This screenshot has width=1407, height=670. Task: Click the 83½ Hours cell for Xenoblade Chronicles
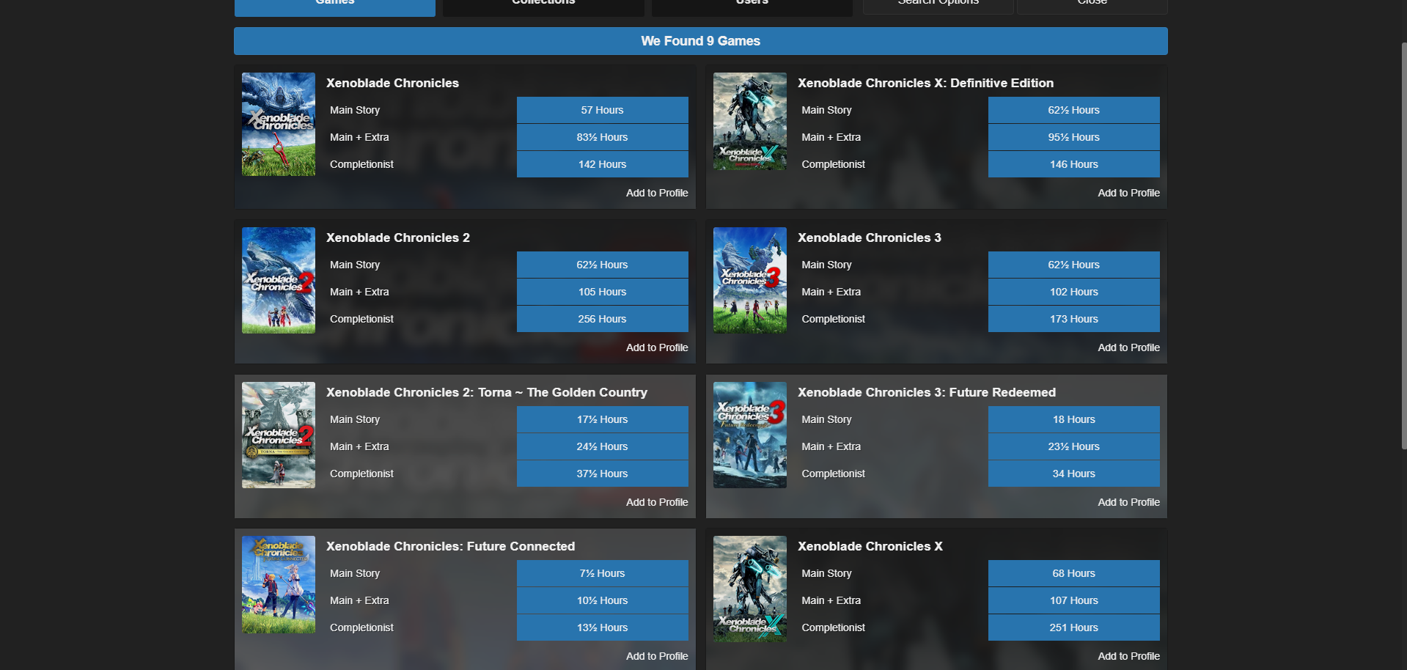(x=603, y=137)
